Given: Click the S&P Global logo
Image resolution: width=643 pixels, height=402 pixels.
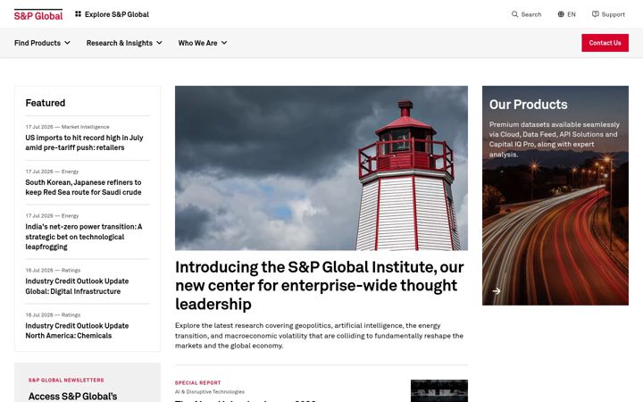Looking at the screenshot, I should (38, 15).
